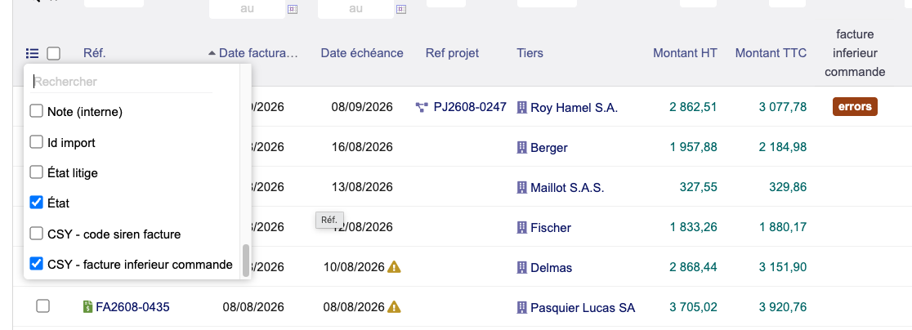The width and height of the screenshot is (912, 330).
Task: Click the orange errors badge
Action: click(855, 107)
